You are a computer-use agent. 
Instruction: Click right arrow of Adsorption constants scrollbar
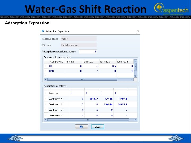pyautogui.click(x=135, y=120)
